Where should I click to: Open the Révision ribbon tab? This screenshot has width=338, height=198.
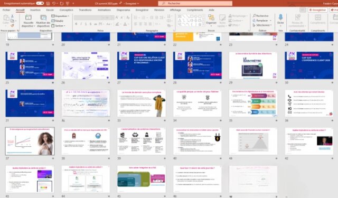coord(159,10)
